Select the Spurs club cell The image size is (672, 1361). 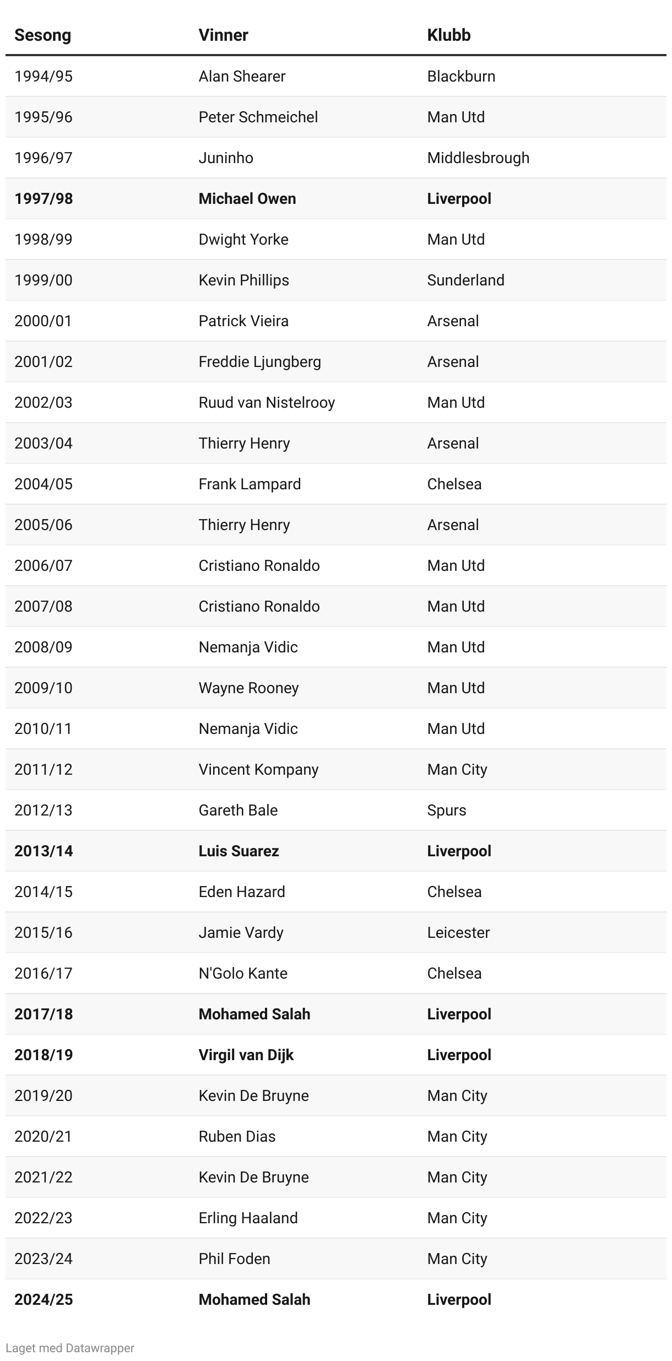tap(446, 810)
